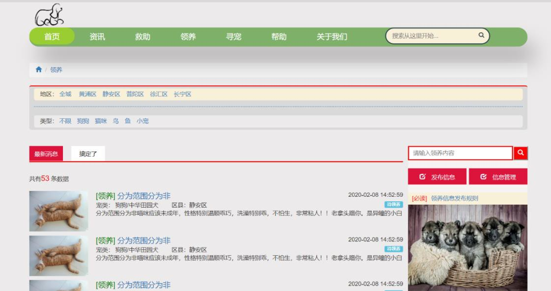Screen dimensions: 551x291
Task: Click the 领养 breadcrumb link
Action: click(x=56, y=70)
